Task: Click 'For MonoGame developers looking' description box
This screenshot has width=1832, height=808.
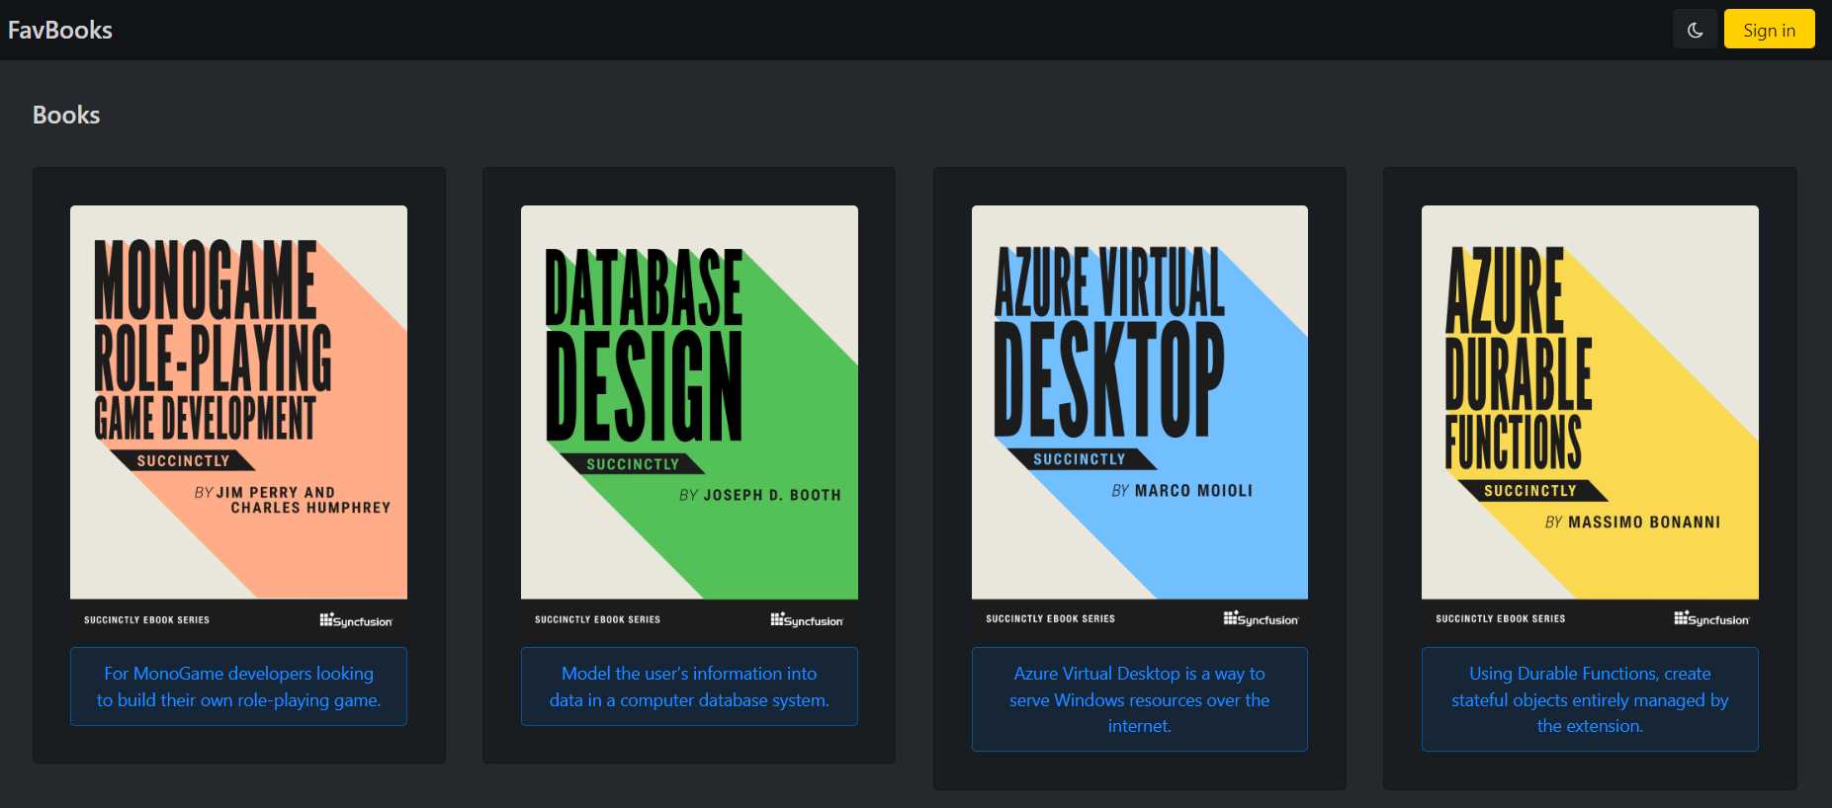Action: pyautogui.click(x=238, y=687)
